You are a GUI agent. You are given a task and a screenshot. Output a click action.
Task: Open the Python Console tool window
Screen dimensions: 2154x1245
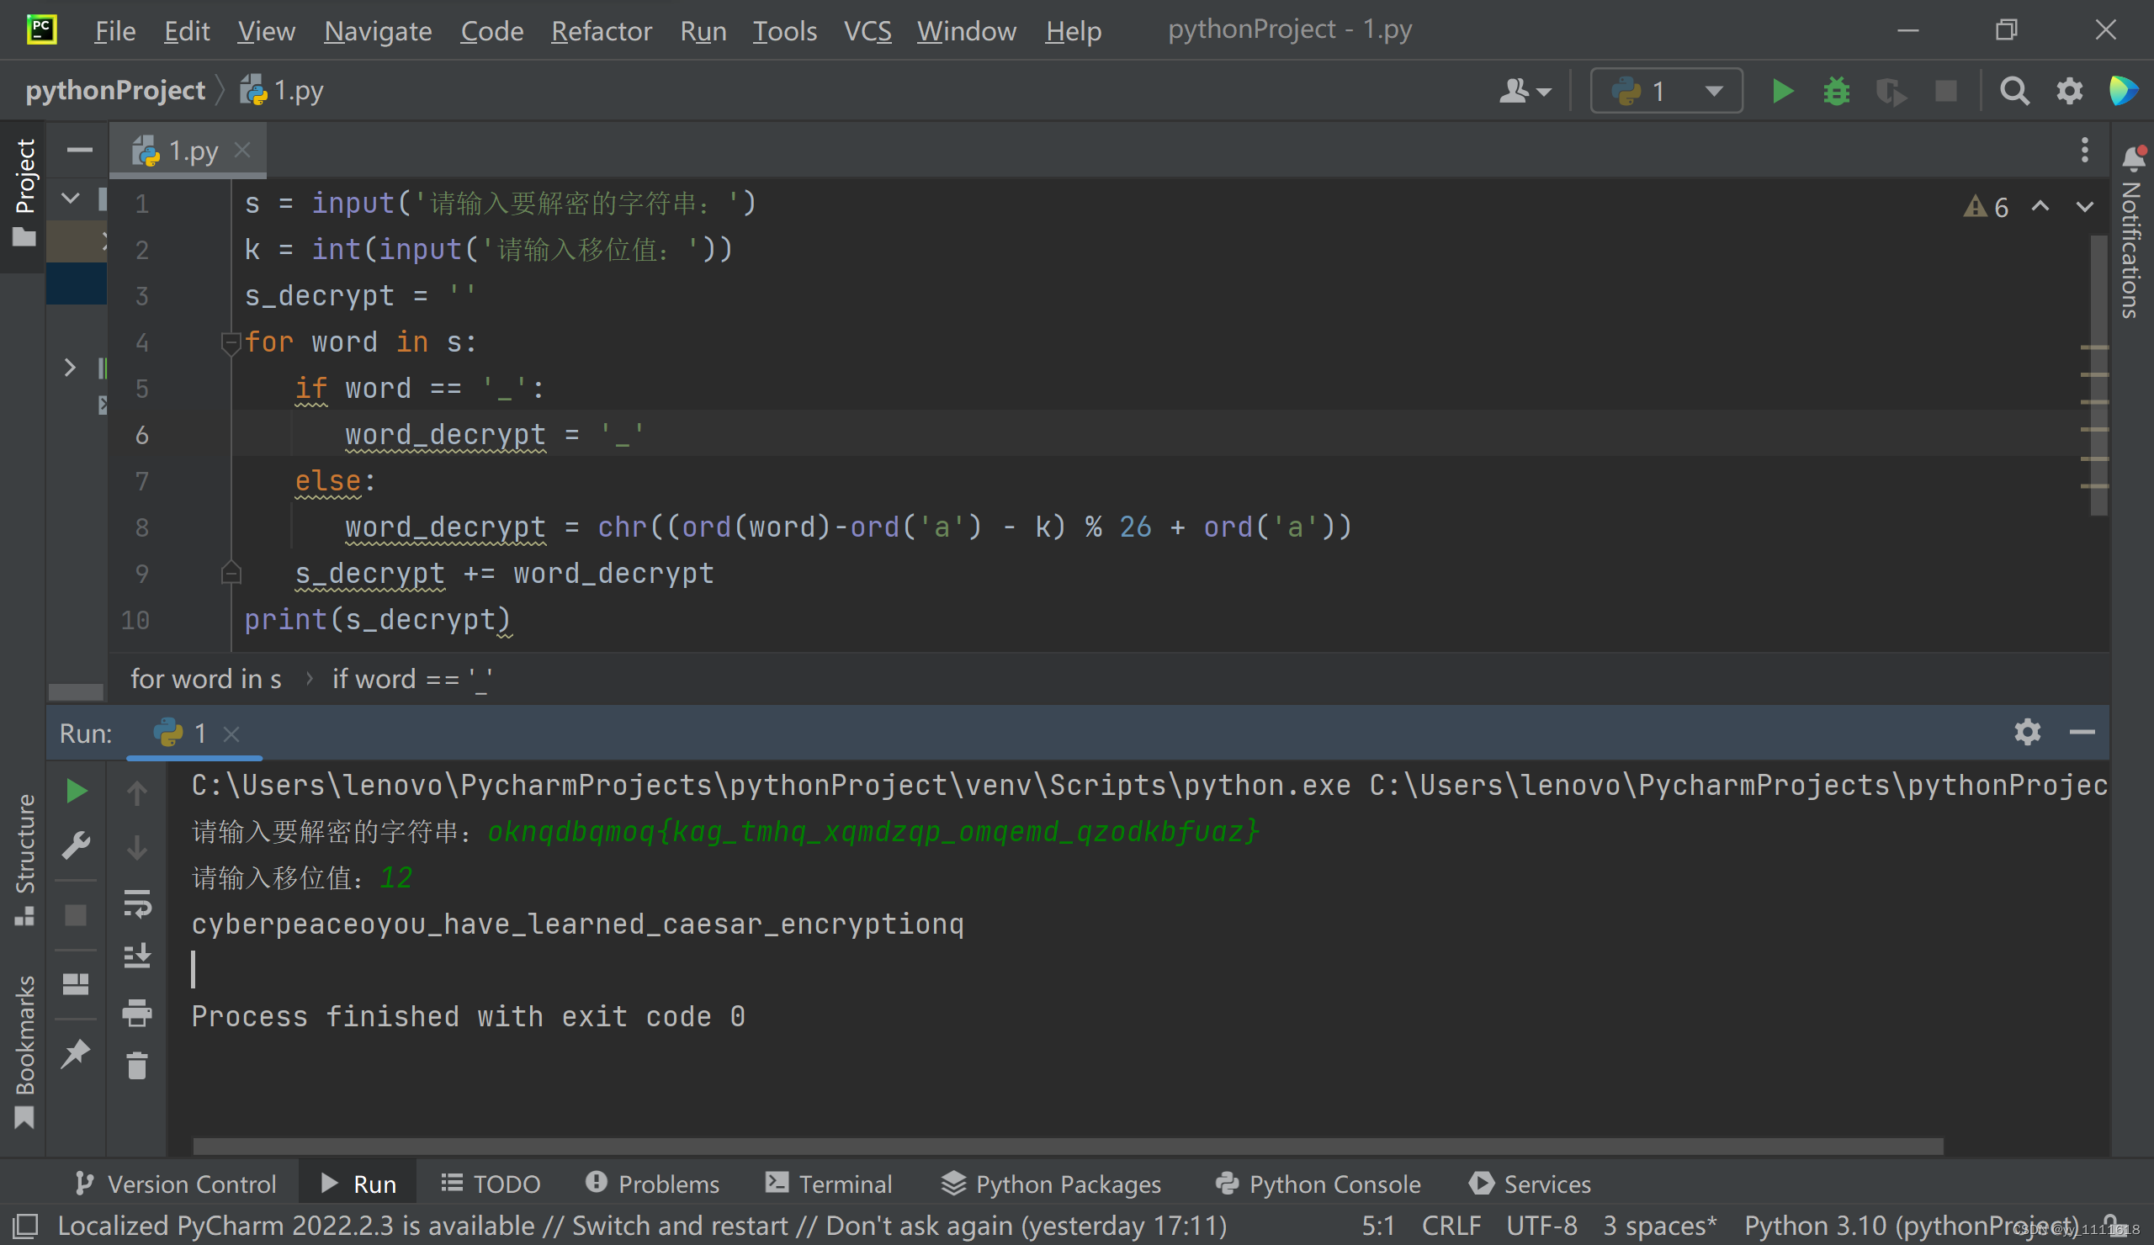(1317, 1184)
